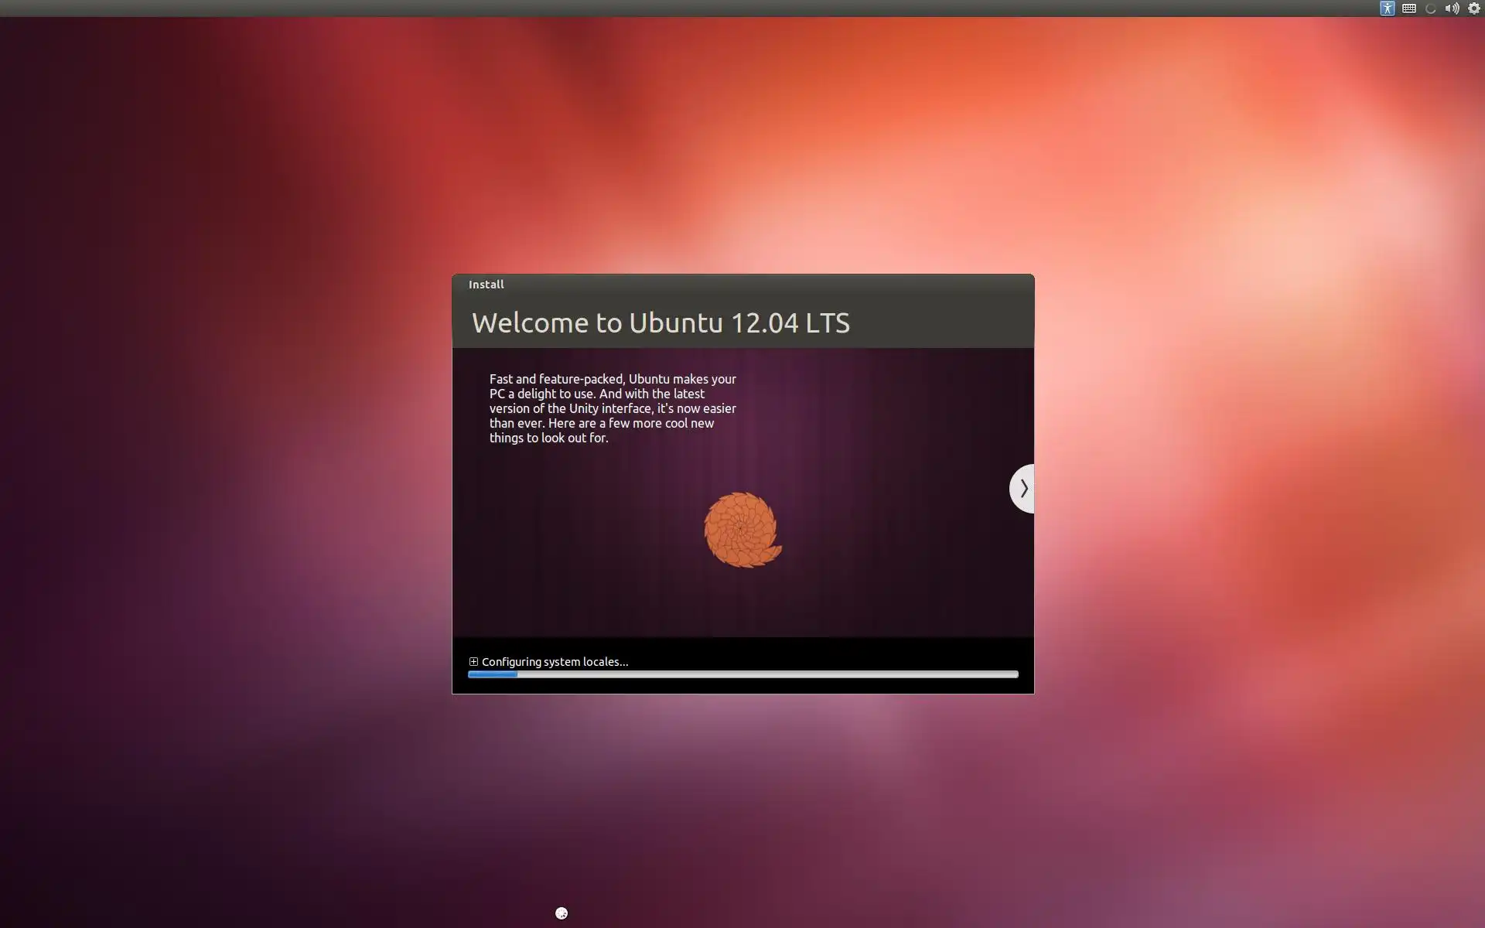Click the black strip above status text
This screenshot has width=1485, height=928.
pos(742,647)
